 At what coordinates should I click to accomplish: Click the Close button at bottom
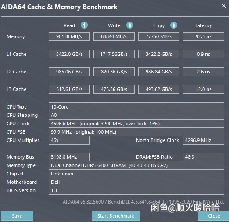[214, 216]
